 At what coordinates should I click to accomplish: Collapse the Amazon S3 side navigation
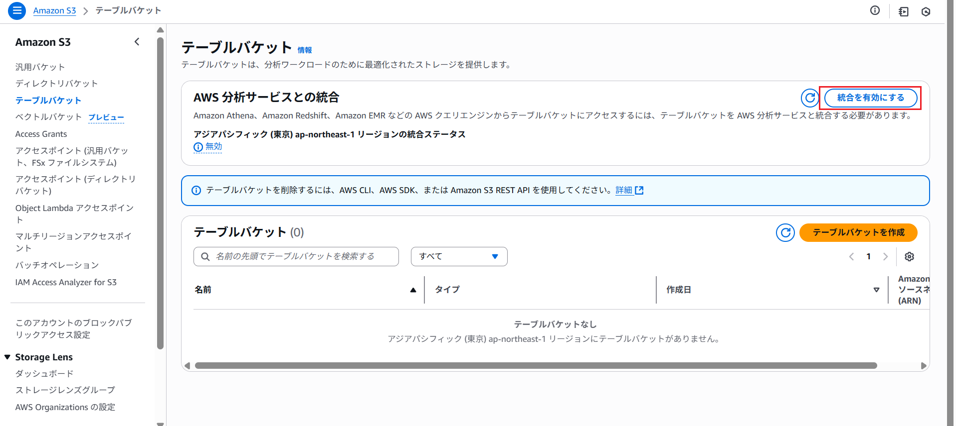(137, 42)
